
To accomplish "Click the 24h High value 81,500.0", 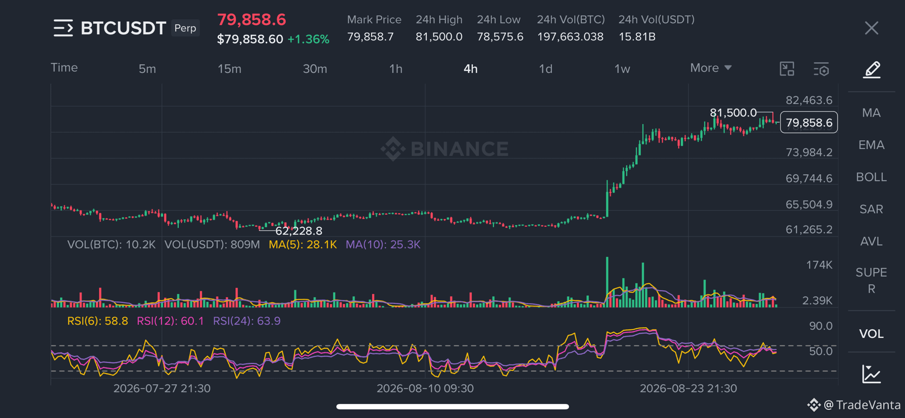I will (x=439, y=37).
